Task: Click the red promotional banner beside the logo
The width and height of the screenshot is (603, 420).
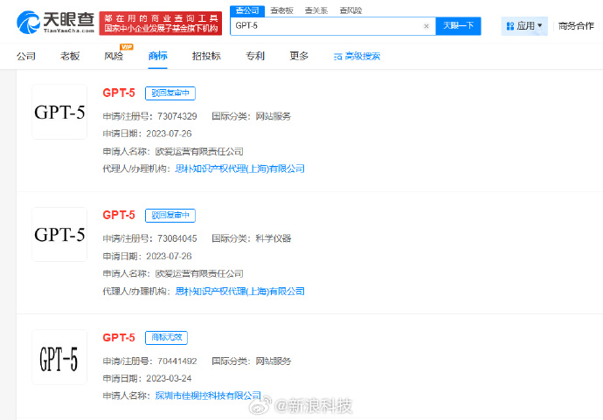Action: tap(161, 24)
